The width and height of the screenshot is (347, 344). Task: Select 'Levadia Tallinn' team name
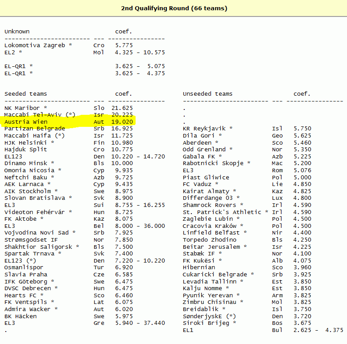(210, 282)
